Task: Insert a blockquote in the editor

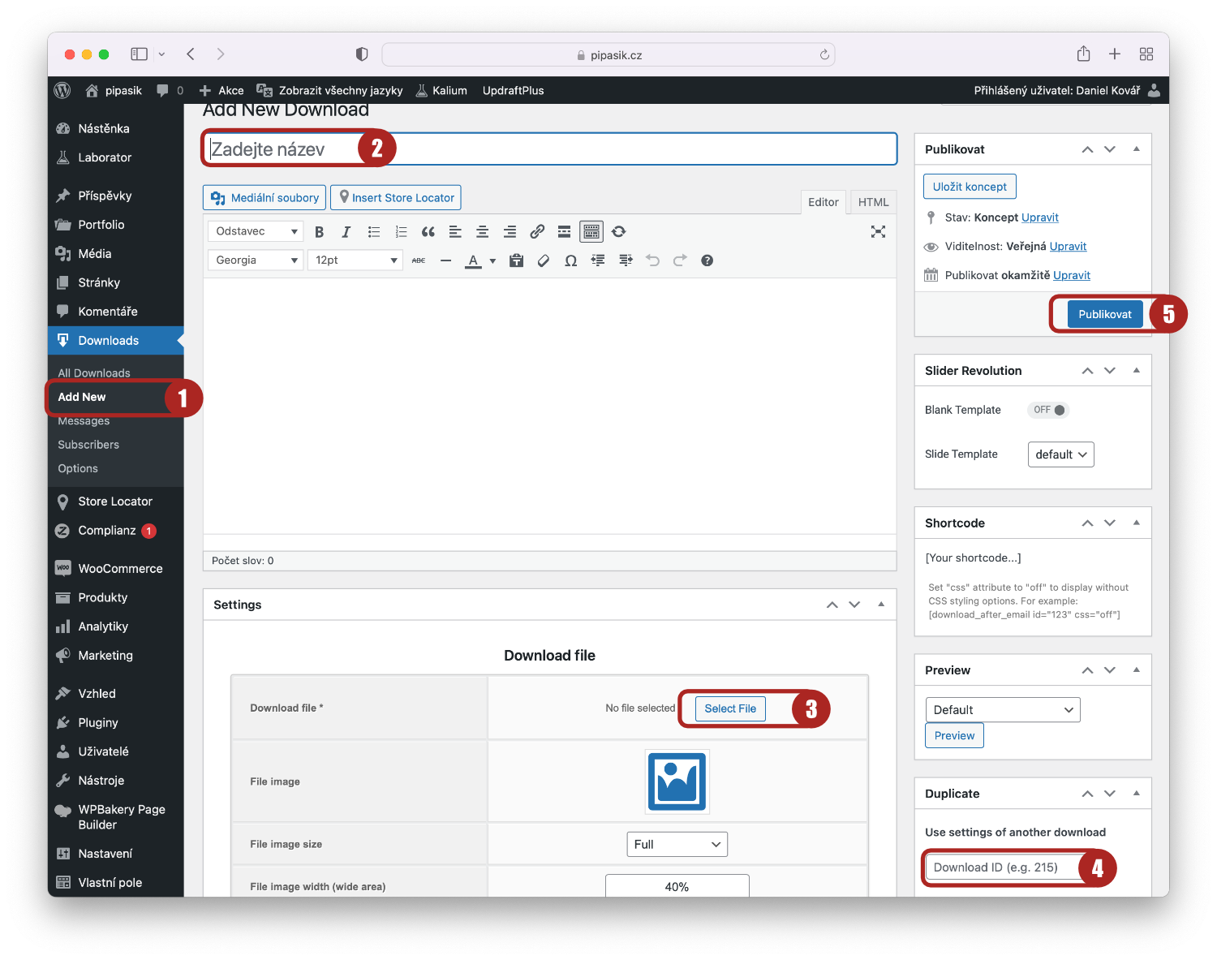Action: 428,232
